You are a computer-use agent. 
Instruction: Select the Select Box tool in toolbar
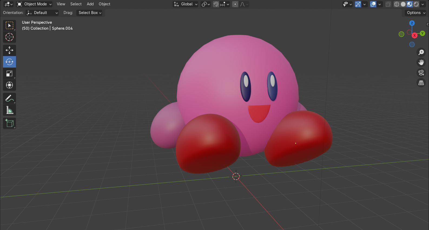pos(9,25)
